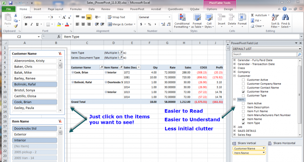Image resolution: width=304 pixels, height=162 pixels.
Task: Expand Calendar - Fully Paid Date table
Action: 235,60
